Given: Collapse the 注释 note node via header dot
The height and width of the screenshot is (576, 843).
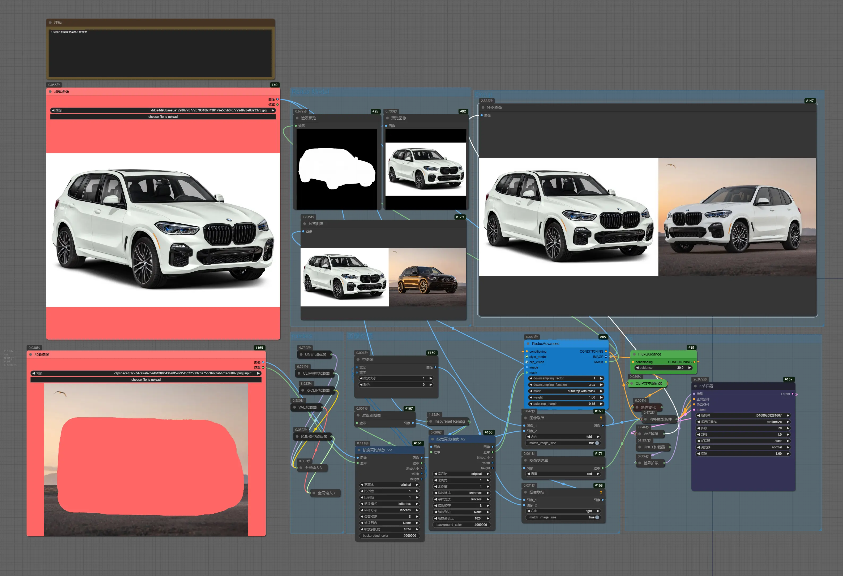Looking at the screenshot, I should pos(50,23).
